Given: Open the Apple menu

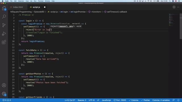Looking at the screenshot, I should [3, 1].
